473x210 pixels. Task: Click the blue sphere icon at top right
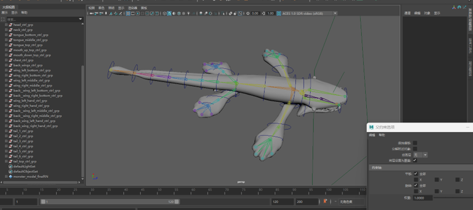(459, 7)
